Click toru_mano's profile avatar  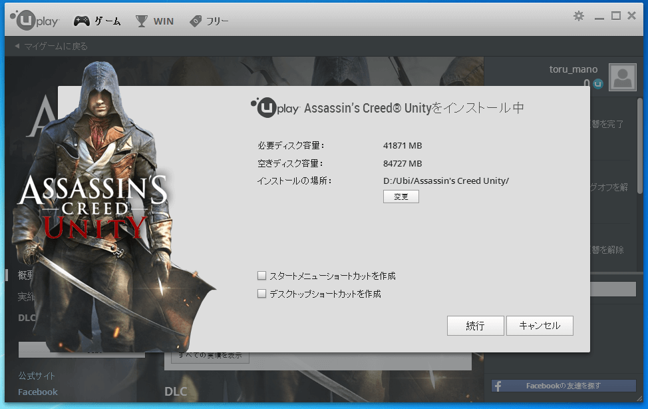622,77
